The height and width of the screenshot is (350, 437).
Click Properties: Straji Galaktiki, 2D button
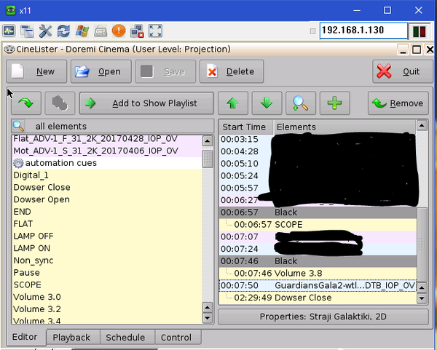point(323,317)
